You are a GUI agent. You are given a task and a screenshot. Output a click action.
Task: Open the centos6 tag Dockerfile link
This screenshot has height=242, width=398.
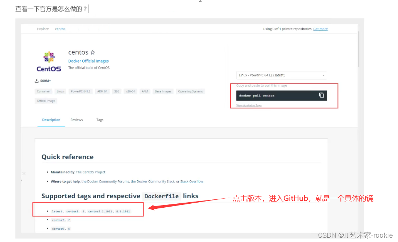click(58, 229)
